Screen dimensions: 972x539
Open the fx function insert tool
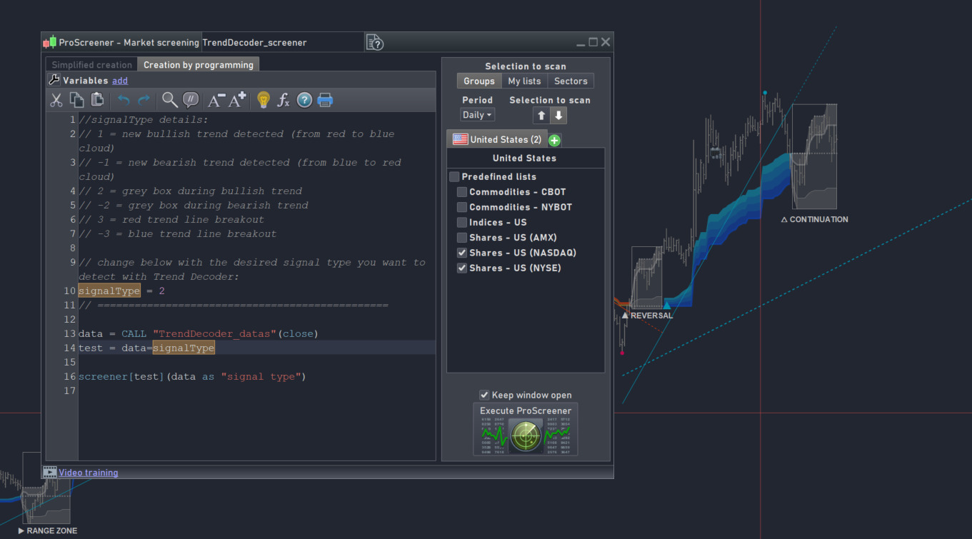point(284,100)
